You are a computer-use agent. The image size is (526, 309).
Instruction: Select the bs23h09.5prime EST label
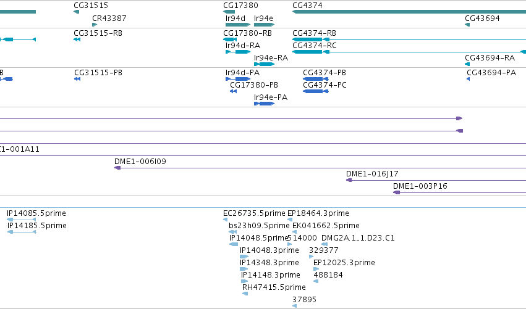tap(259, 226)
